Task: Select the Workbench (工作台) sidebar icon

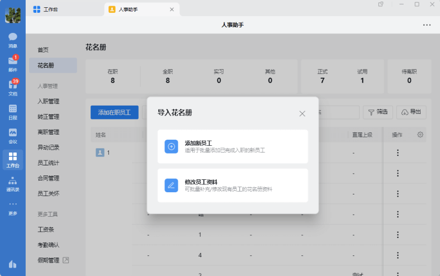Action: point(13,160)
